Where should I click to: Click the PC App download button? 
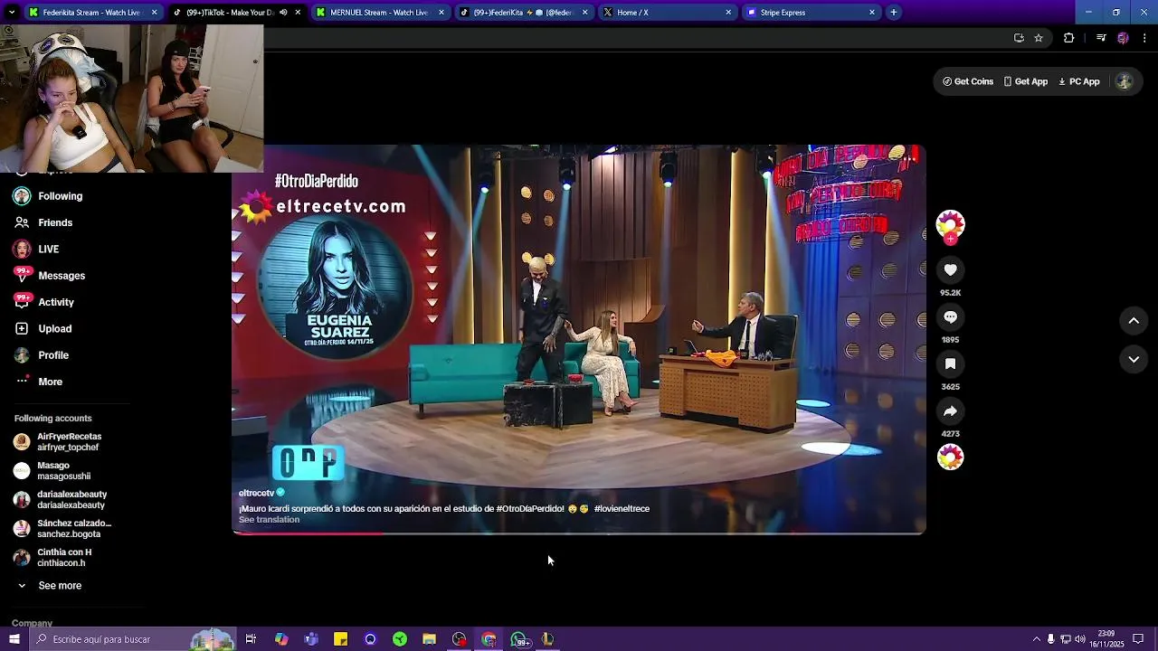1078,81
